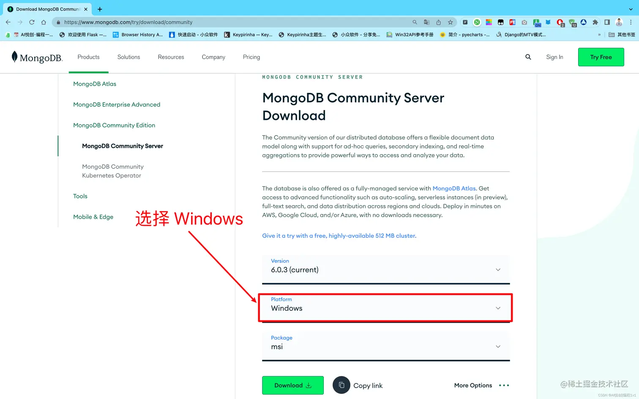Close the Download MongoDB Community tab
This screenshot has height=399, width=639.
(x=86, y=9)
